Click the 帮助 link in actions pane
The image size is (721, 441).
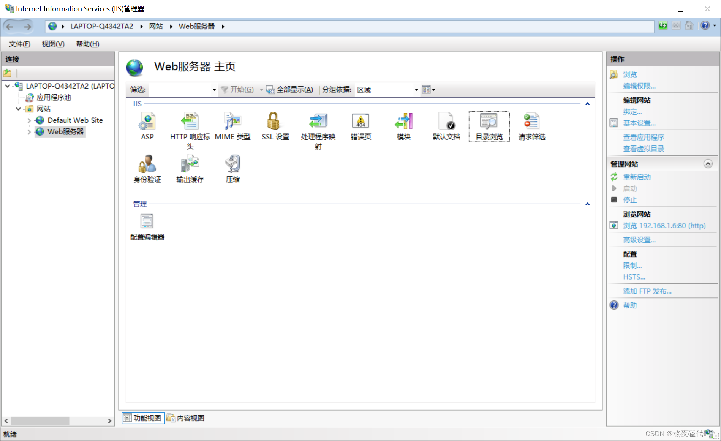pos(630,305)
